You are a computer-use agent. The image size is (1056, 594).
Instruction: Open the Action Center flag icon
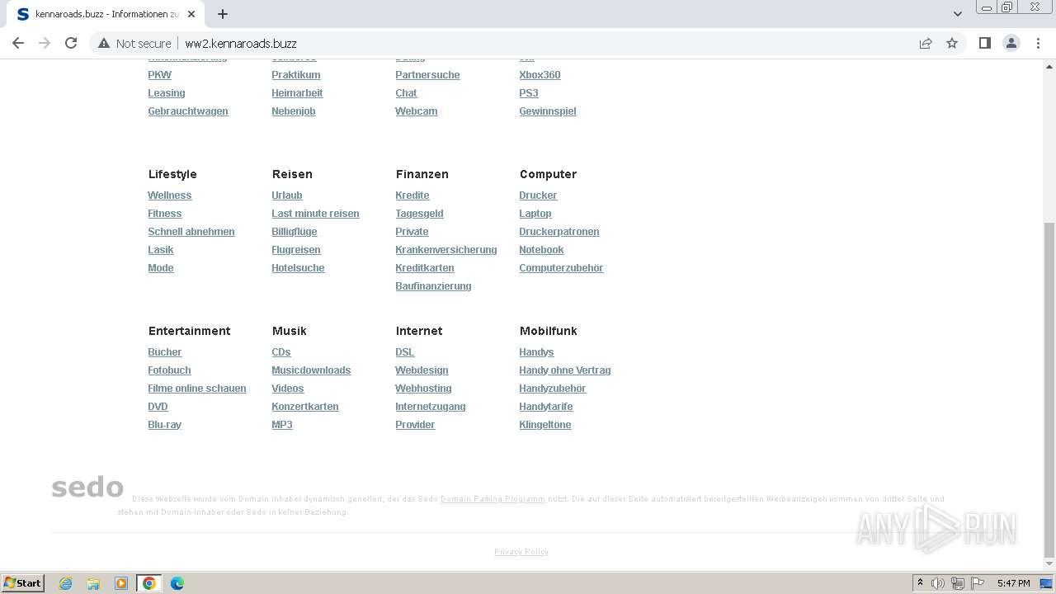[978, 583]
